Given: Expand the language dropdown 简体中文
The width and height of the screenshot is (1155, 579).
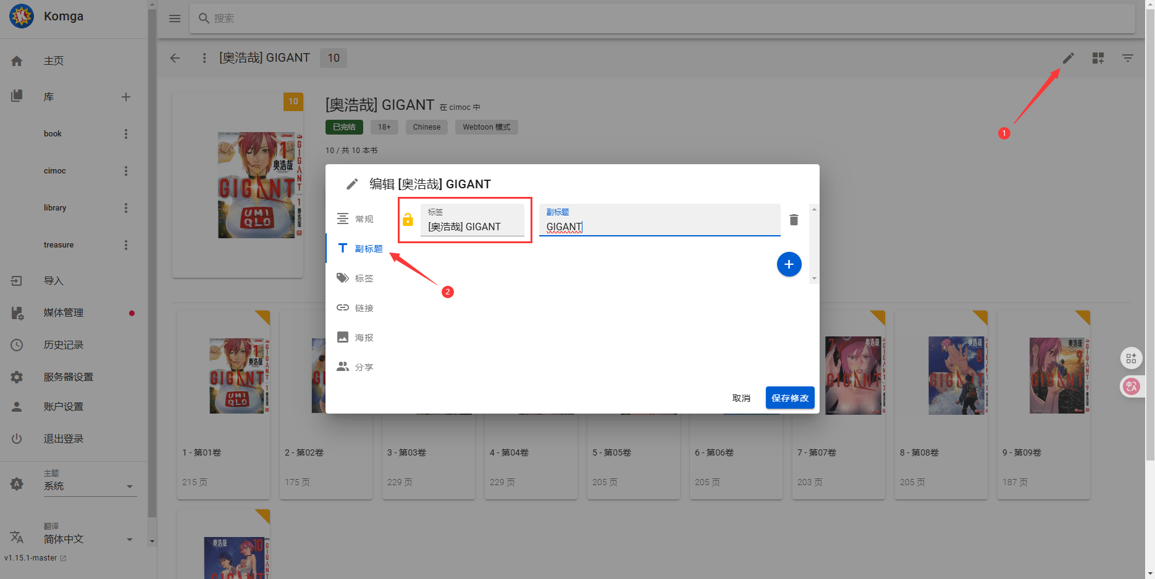Looking at the screenshot, I should [x=90, y=539].
